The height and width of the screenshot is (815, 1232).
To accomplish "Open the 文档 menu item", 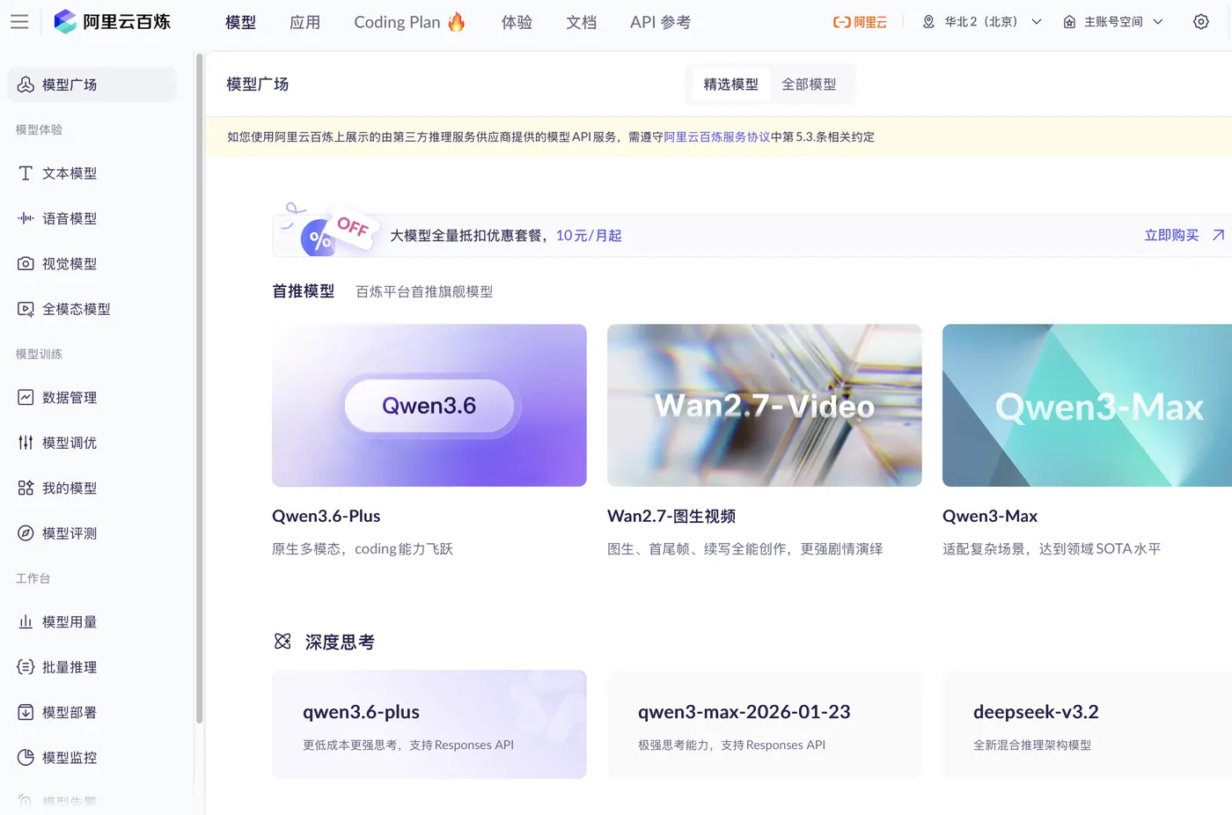I will [581, 22].
